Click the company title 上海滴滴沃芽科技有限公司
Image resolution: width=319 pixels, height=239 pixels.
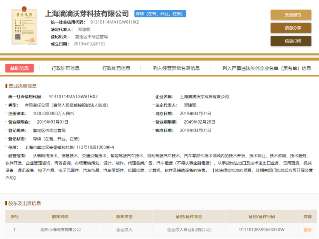pyautogui.click(x=87, y=14)
